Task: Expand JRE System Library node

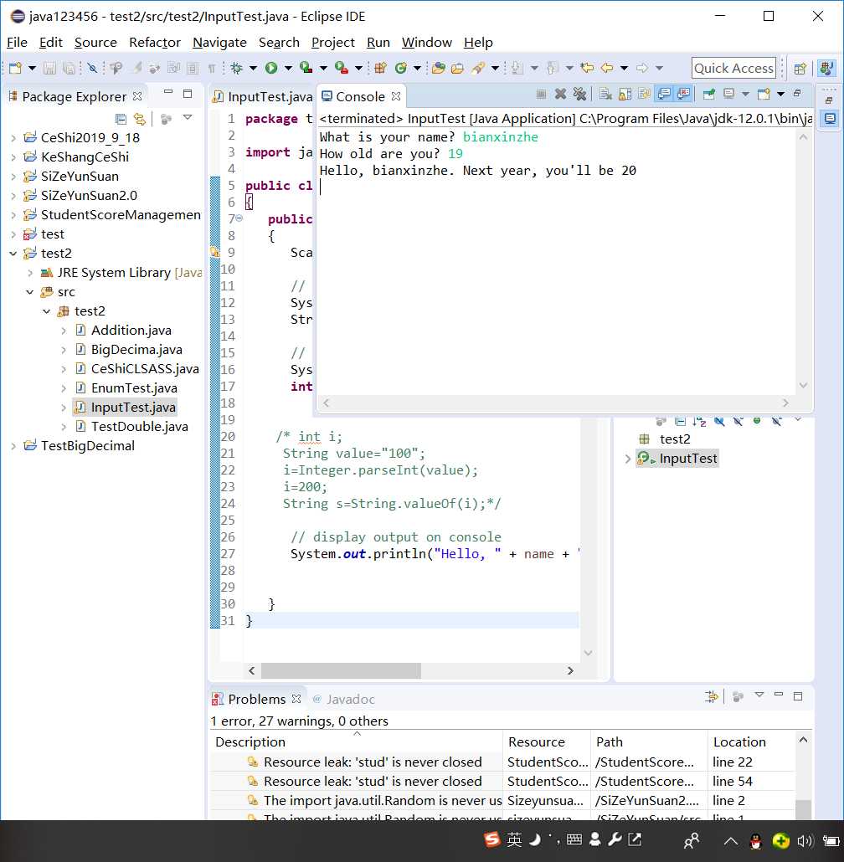Action: [30, 273]
